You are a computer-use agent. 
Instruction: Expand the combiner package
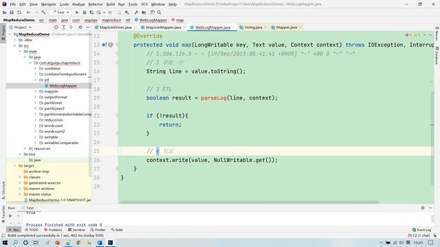point(36,69)
